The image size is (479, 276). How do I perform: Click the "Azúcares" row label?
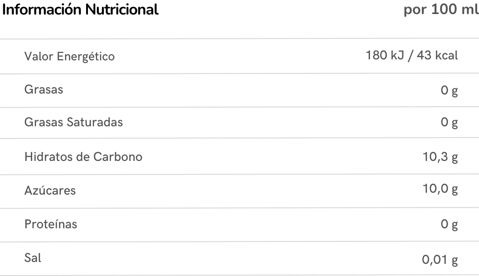point(50,190)
